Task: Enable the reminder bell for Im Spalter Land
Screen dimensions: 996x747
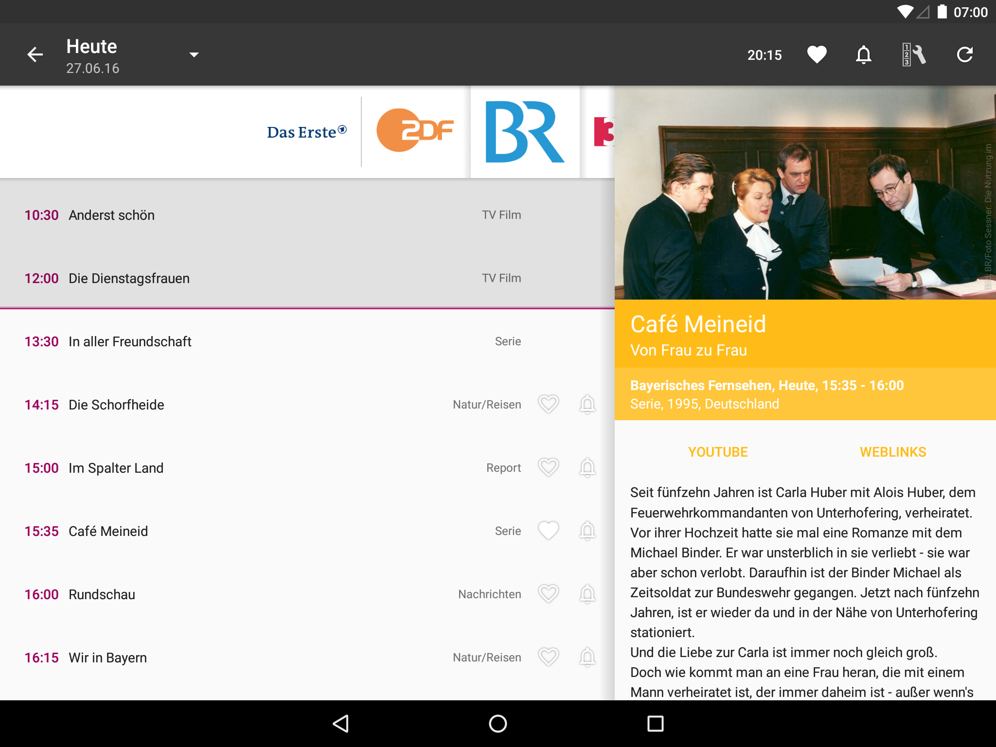Action: click(587, 467)
